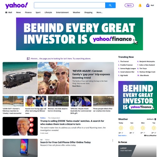Open weather See more link
Screen dimensions: 157x157
122,135
